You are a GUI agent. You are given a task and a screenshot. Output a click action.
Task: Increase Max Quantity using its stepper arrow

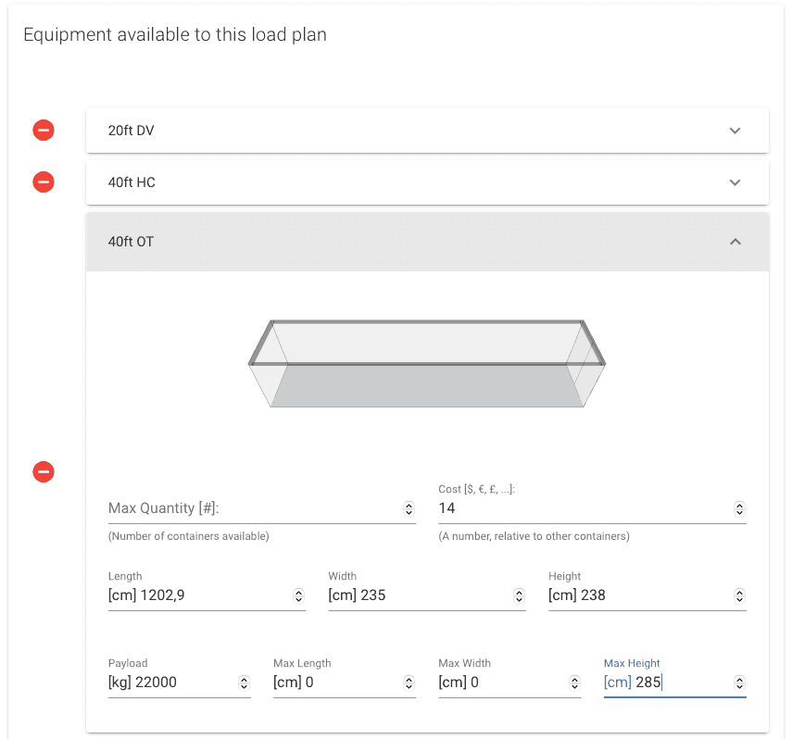click(408, 504)
